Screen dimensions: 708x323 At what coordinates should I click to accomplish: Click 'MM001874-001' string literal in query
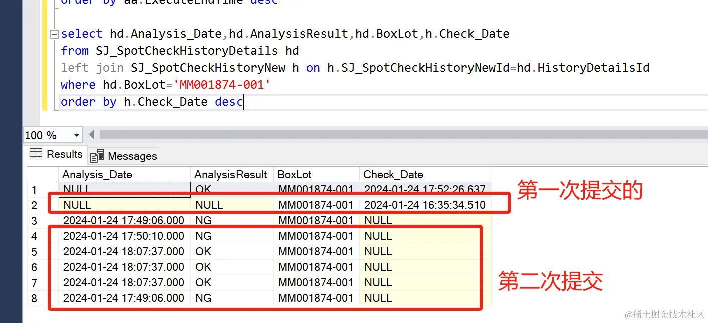coord(222,85)
